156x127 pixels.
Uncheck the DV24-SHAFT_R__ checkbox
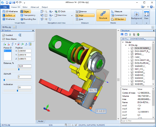pos(132,51)
